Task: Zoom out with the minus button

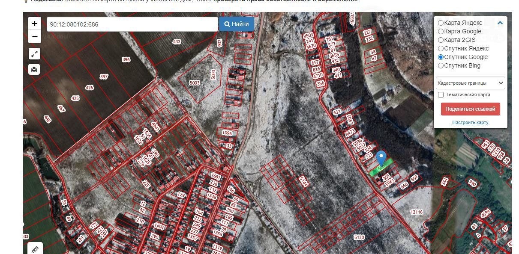Action: [35, 37]
